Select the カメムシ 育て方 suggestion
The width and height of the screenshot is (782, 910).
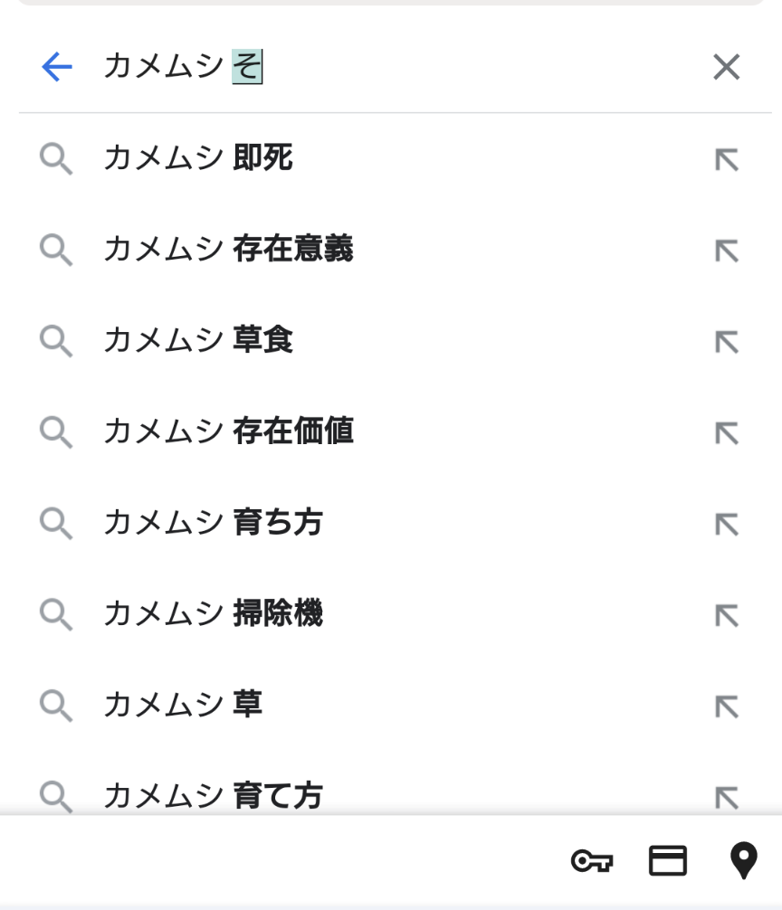213,795
